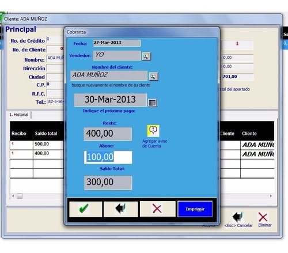Open the client name search lookup icon

153,76
